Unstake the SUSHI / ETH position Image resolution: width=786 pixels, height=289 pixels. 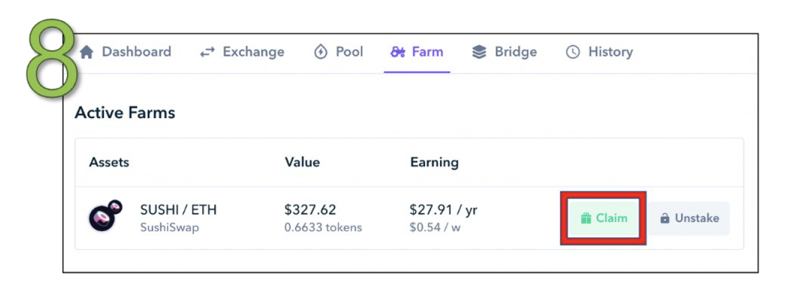tap(689, 219)
